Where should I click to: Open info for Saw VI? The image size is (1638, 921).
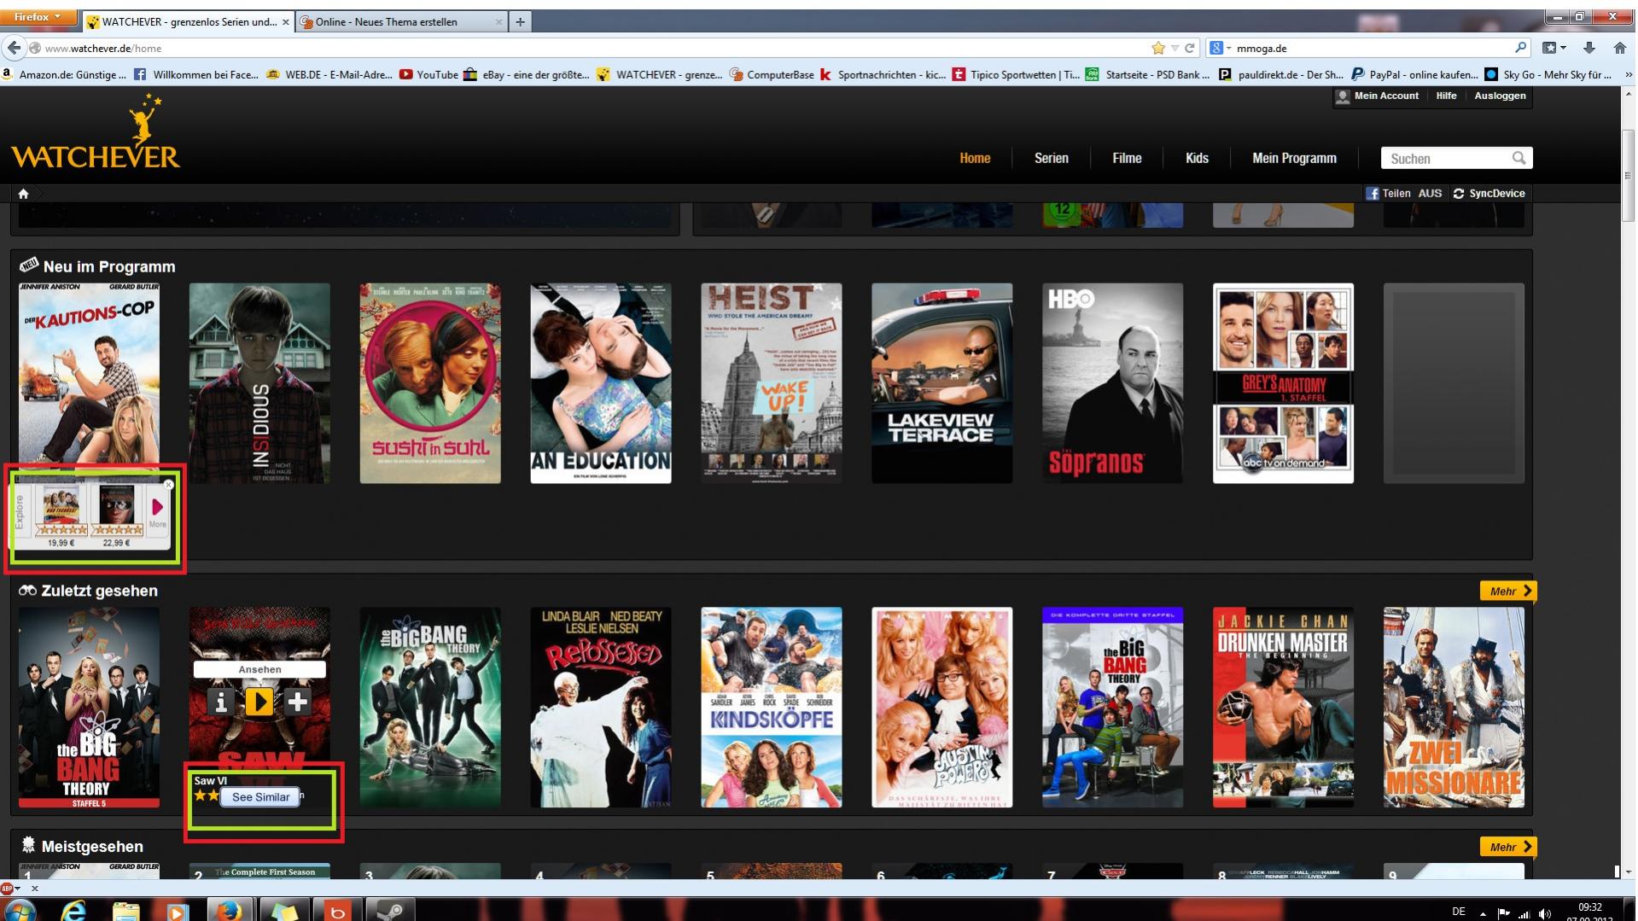point(220,702)
